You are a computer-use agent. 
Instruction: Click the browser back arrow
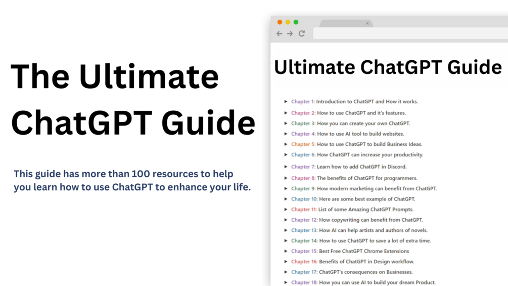point(279,33)
